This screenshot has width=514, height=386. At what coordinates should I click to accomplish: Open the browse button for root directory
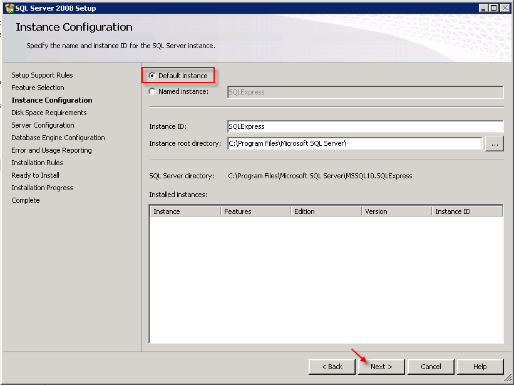click(495, 144)
